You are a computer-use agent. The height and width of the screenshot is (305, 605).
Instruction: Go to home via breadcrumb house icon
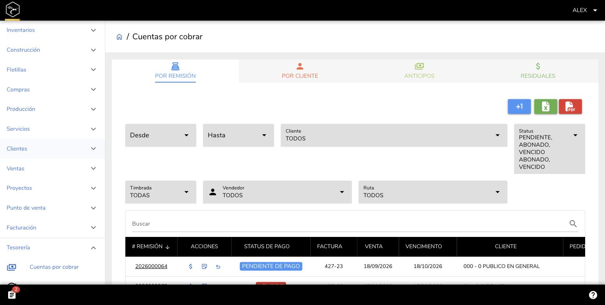pyautogui.click(x=120, y=37)
